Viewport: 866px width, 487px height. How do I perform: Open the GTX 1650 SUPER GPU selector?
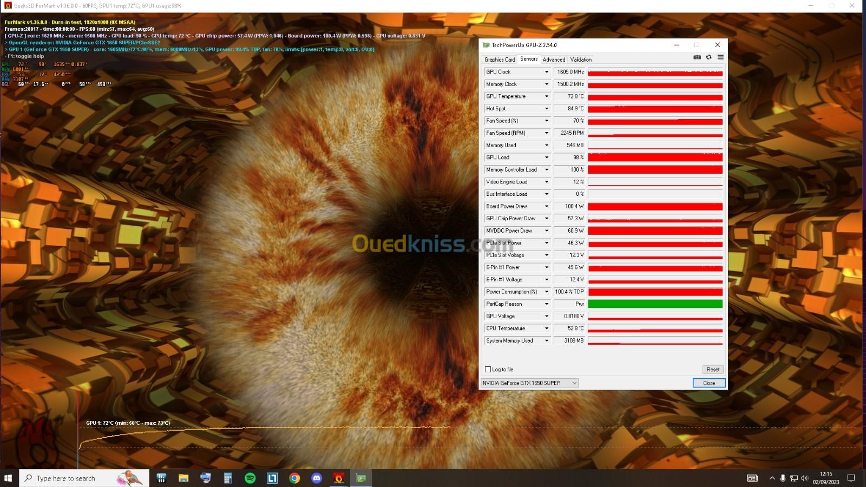pos(529,383)
